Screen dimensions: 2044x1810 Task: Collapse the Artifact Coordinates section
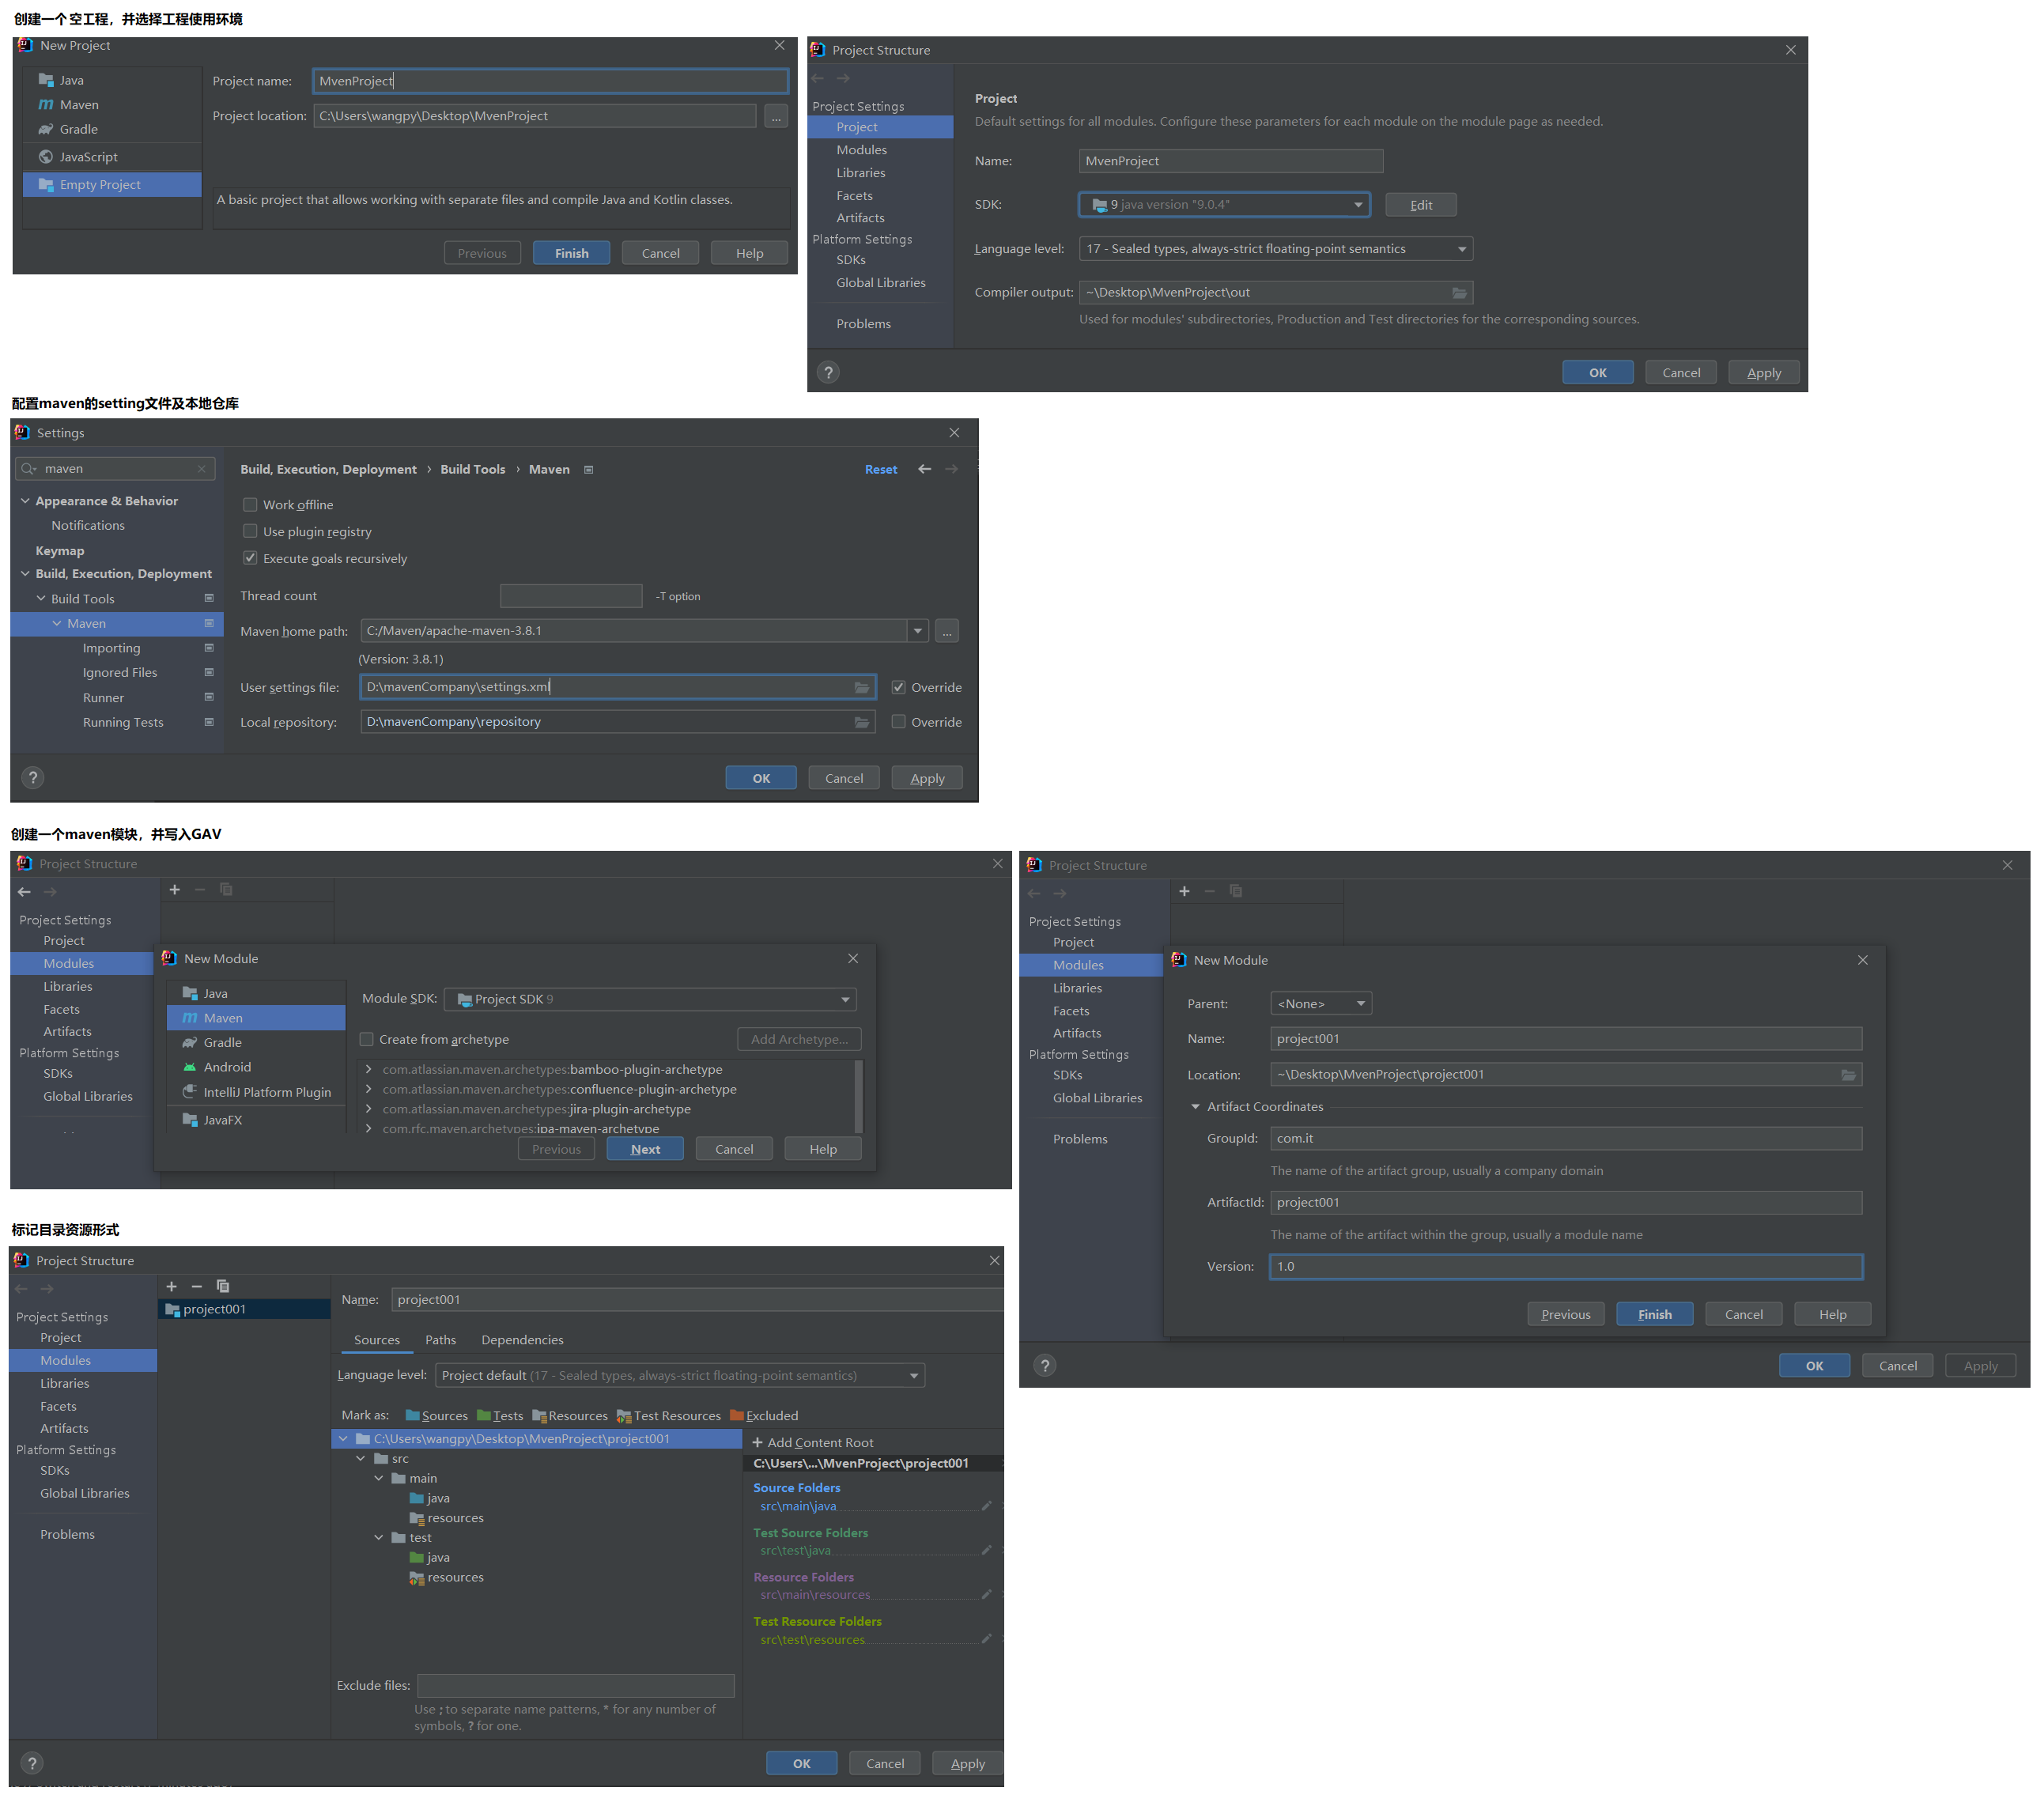(x=1195, y=1106)
